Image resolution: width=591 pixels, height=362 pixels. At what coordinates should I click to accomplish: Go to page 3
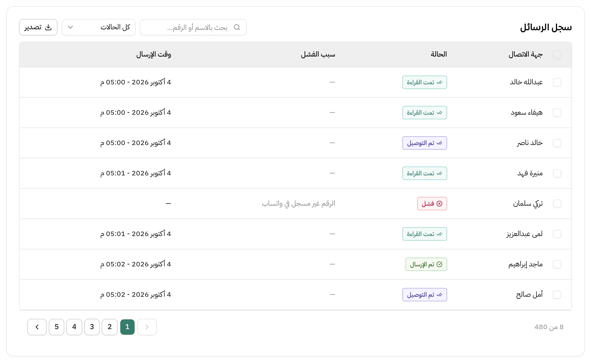[92, 327]
